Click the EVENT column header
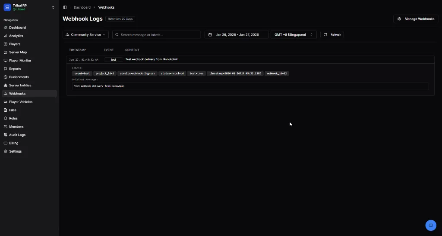This screenshot has height=236, width=442. (x=108, y=50)
